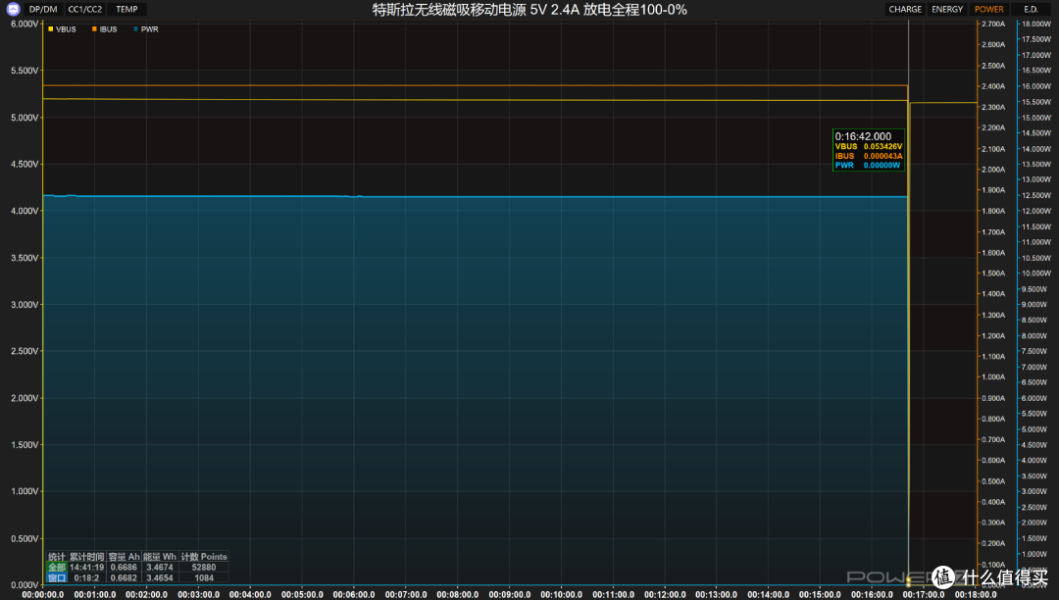Click the POWER-Z app logo icon
Viewport: 1059px width, 600px height.
(13, 9)
